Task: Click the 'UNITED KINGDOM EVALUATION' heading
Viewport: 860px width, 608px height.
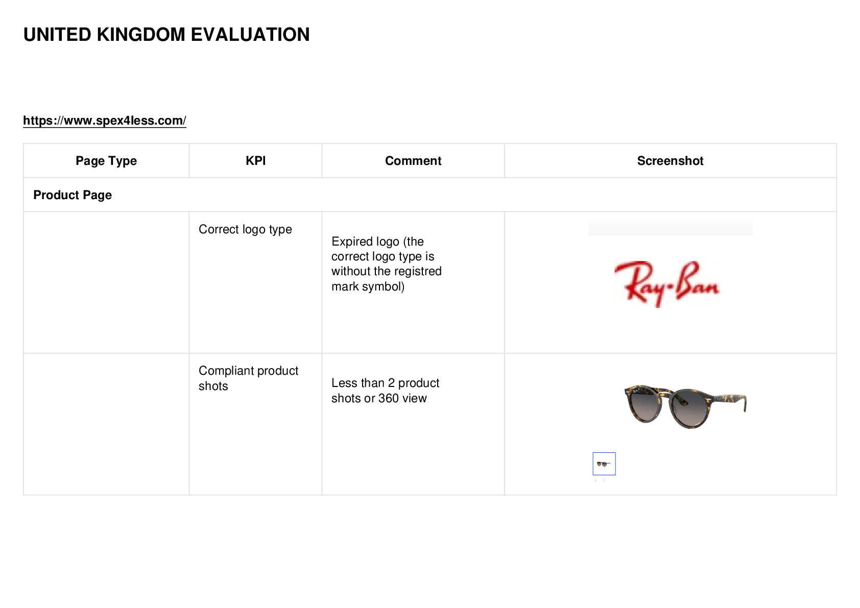Action: 166,35
